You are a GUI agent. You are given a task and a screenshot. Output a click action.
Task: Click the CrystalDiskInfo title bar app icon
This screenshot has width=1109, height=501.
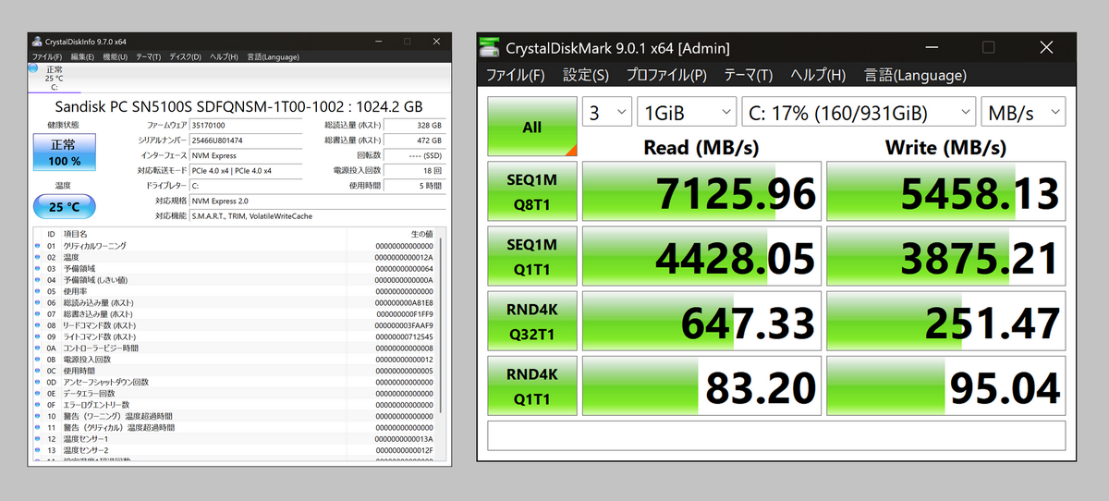37,42
